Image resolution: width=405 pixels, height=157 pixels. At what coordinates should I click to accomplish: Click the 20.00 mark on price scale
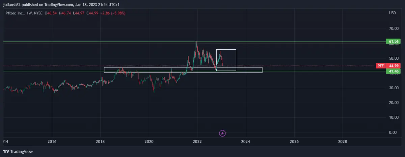[392, 103]
